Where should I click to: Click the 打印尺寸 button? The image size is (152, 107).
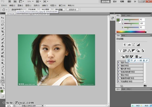tap(72, 10)
